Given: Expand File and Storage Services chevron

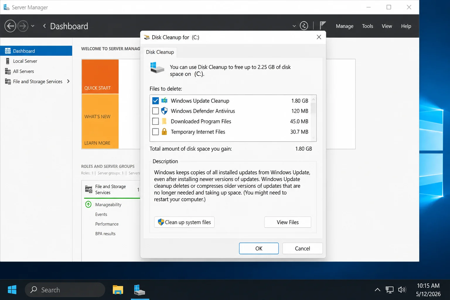Looking at the screenshot, I should pos(68,81).
